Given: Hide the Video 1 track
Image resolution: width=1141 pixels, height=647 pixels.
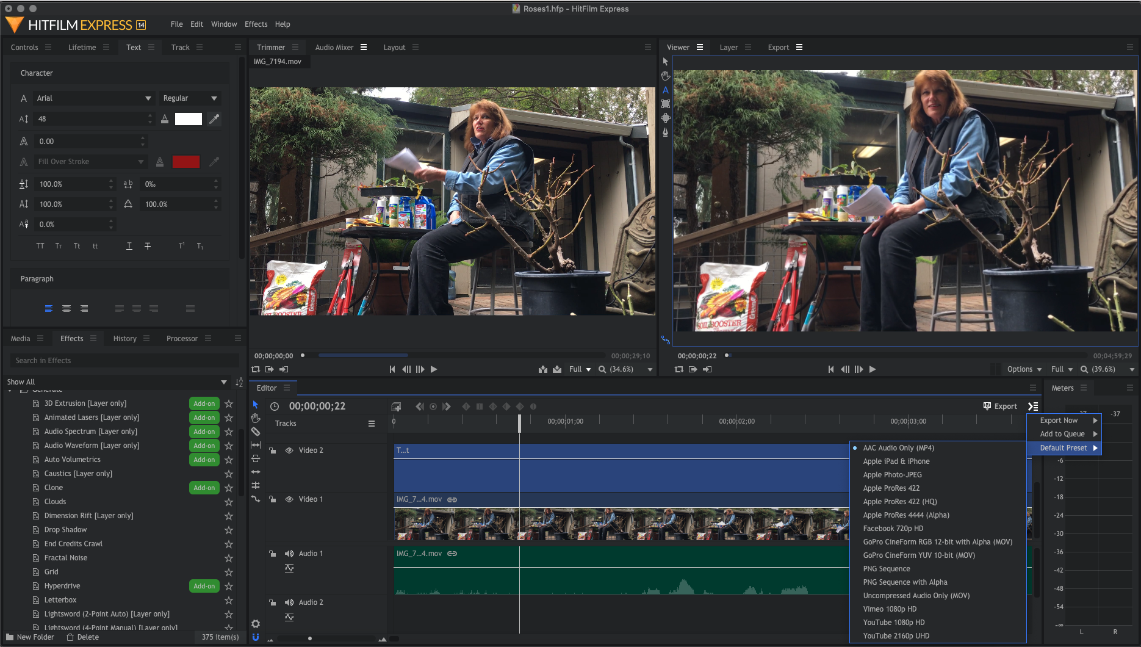Looking at the screenshot, I should pyautogui.click(x=289, y=499).
